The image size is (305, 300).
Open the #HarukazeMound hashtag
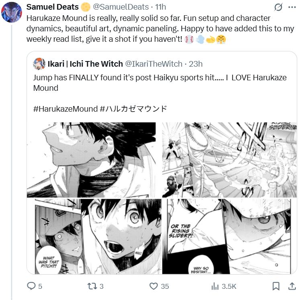coord(66,109)
